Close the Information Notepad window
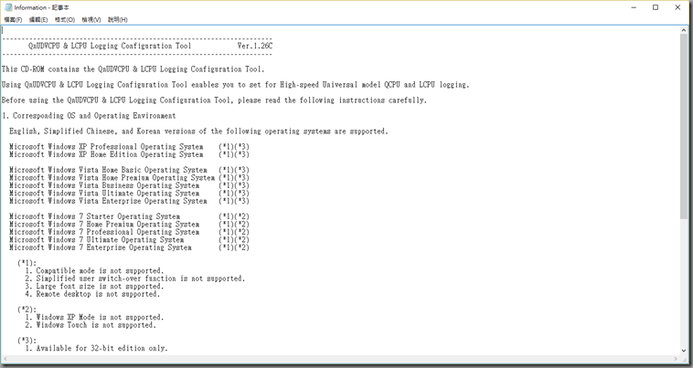The width and height of the screenshot is (693, 368). (x=677, y=7)
